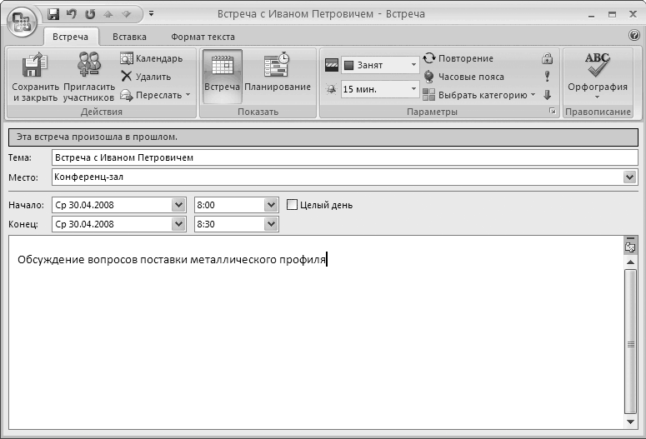Switch to the Вставка tab
Screen dimensions: 646x439
coord(129,37)
